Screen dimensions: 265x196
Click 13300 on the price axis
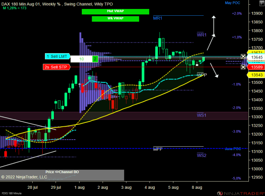tap(257, 117)
